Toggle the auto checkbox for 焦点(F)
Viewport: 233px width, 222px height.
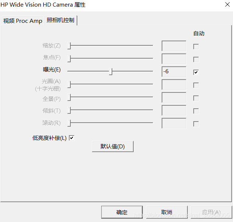[196, 59]
